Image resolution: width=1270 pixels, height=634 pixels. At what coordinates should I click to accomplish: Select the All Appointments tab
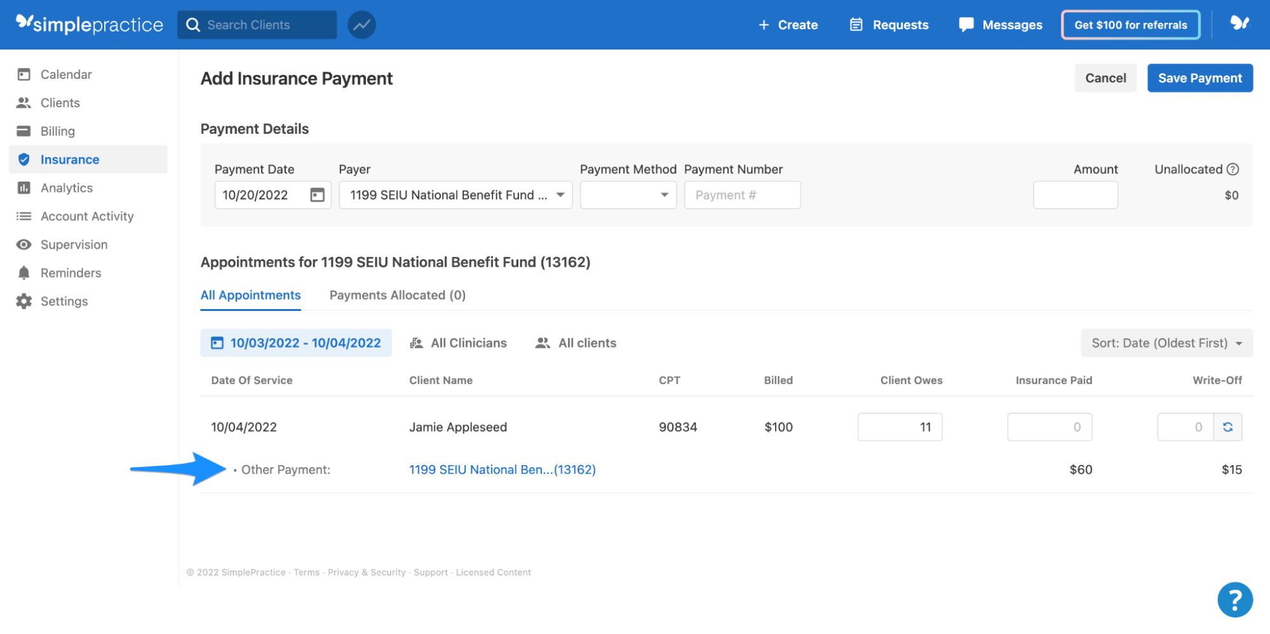250,294
